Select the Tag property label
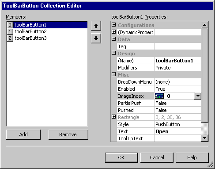This screenshot has height=169, width=215. tap(136, 46)
